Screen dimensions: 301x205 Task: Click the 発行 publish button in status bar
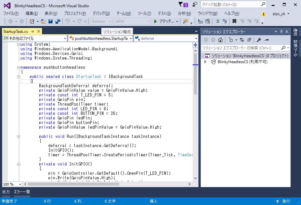coord(283,201)
